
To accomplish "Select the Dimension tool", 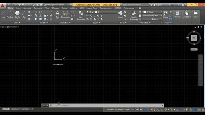I will click(x=65, y=14).
